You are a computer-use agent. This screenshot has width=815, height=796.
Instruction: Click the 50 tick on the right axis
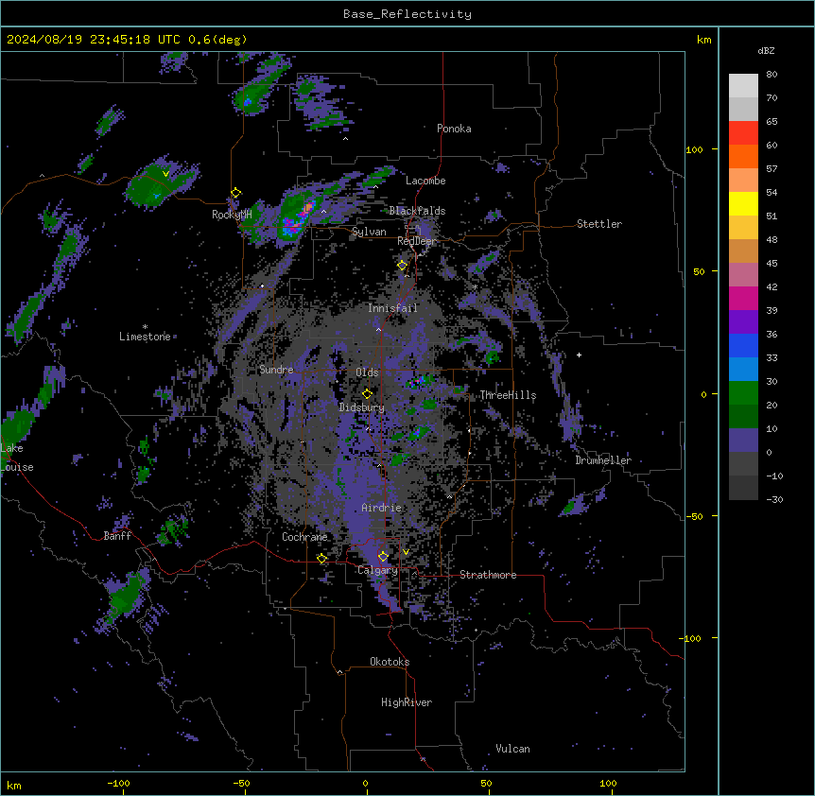[x=699, y=271]
